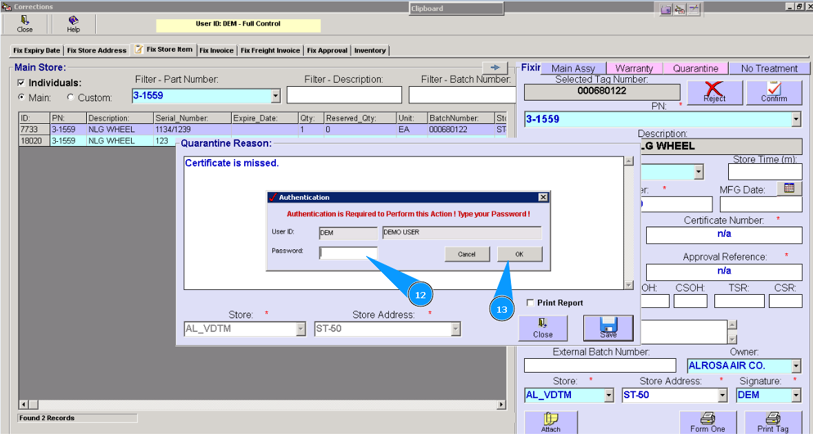Click the Print Tag printer button
Image resolution: width=813 pixels, height=436 pixels.
tap(772, 422)
